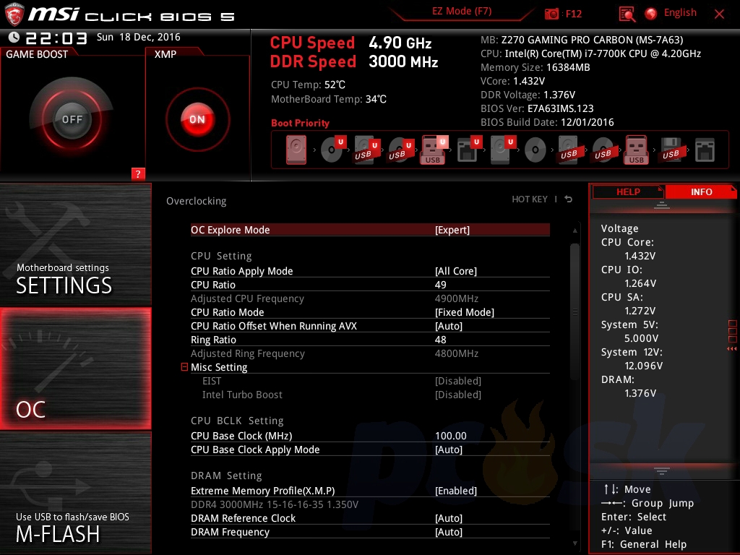Click the BIOS Ver E7A63IMS.123 line
This screenshot has height=555, width=740.
(537, 108)
